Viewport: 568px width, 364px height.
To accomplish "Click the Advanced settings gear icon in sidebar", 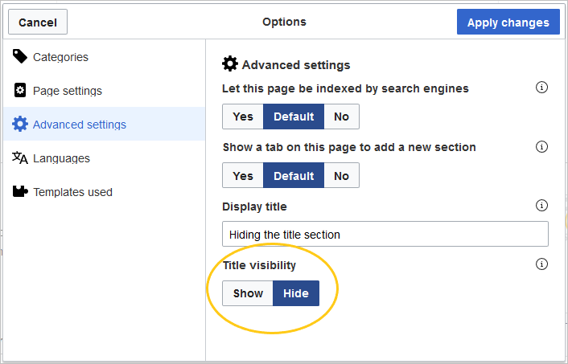I will tap(20, 124).
